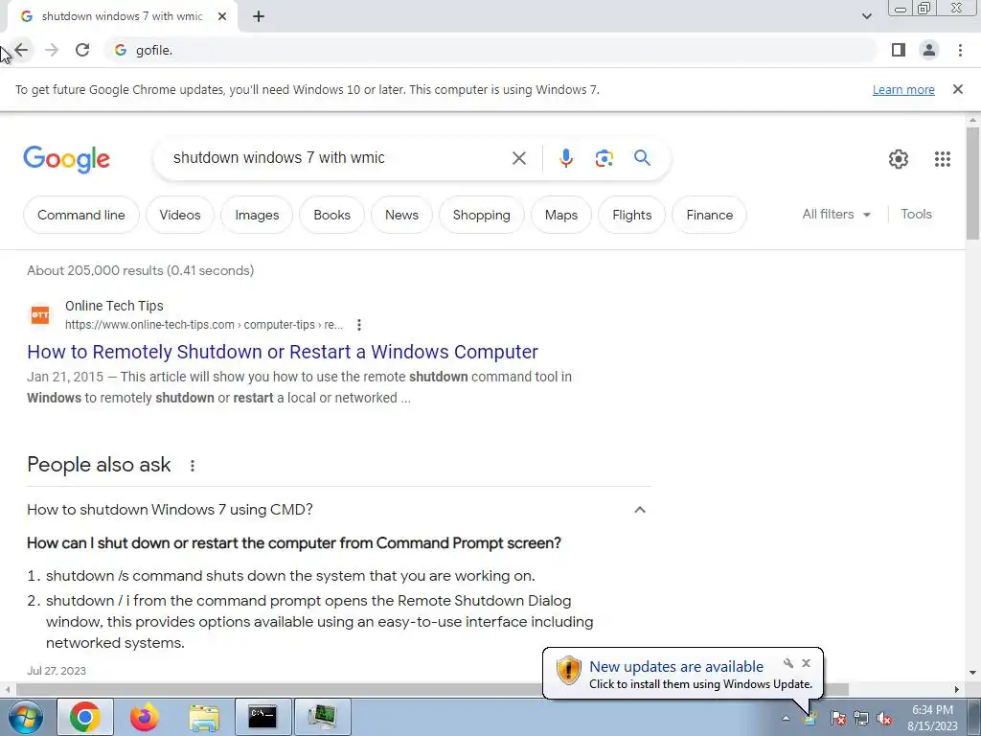Click the wrench icon in the update balloon
The width and height of the screenshot is (981, 736).
(788, 663)
